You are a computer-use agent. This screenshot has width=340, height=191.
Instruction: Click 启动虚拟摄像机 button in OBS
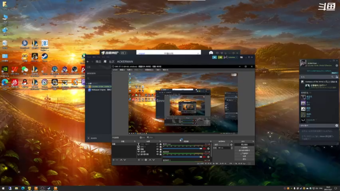pos(244,150)
